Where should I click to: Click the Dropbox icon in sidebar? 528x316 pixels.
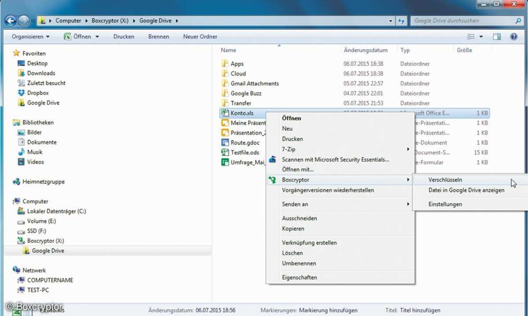[x=21, y=93]
